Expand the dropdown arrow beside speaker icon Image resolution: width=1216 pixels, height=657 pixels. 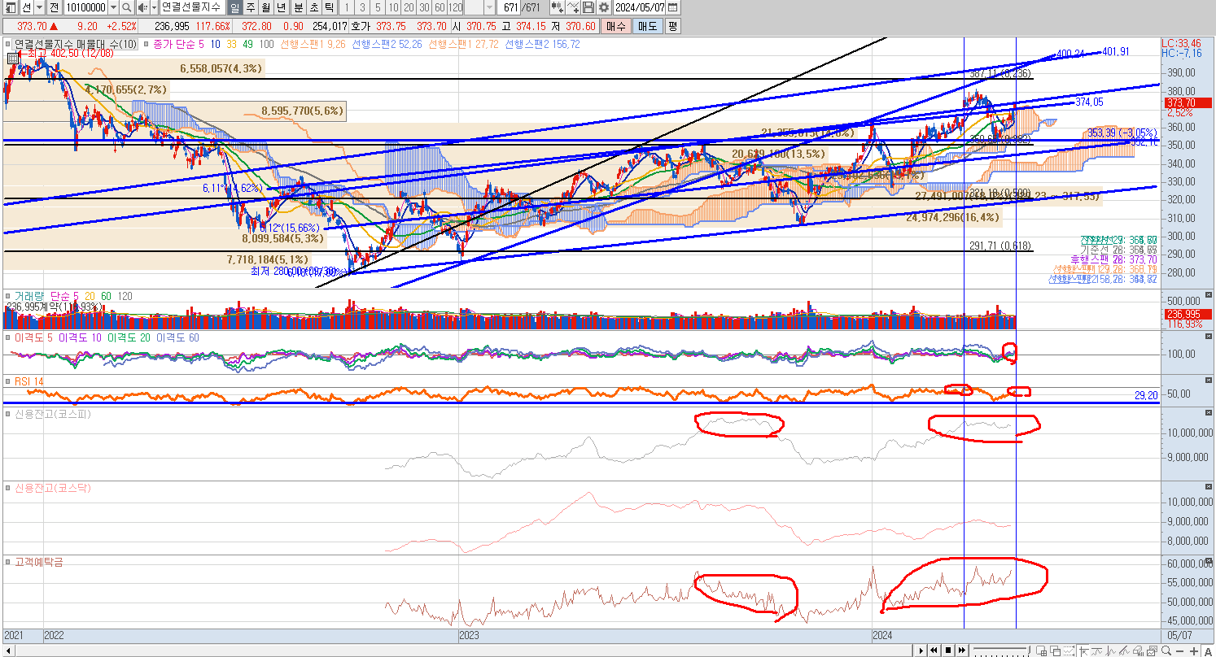tap(153, 7)
